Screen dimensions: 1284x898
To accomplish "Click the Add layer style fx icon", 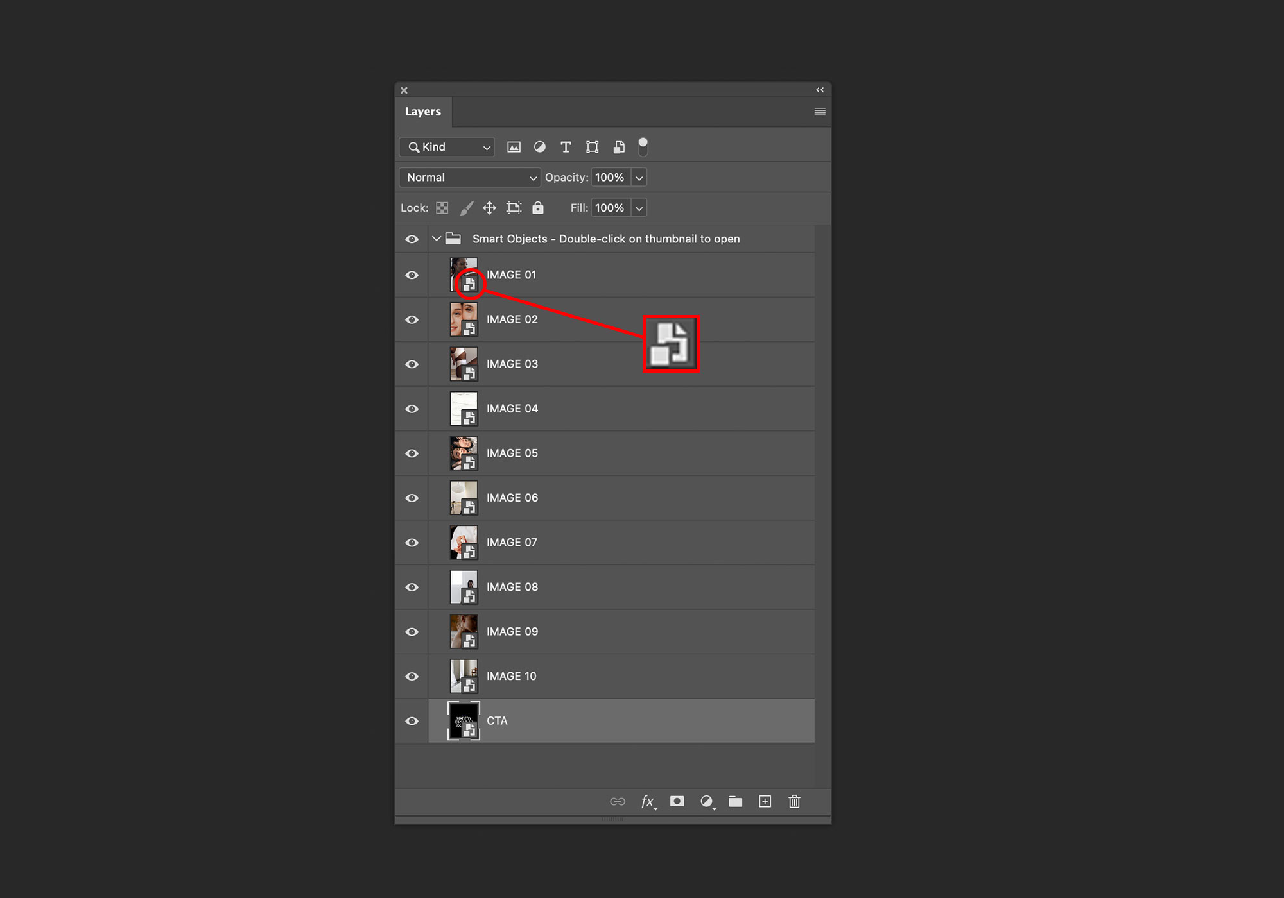I will pyautogui.click(x=647, y=802).
